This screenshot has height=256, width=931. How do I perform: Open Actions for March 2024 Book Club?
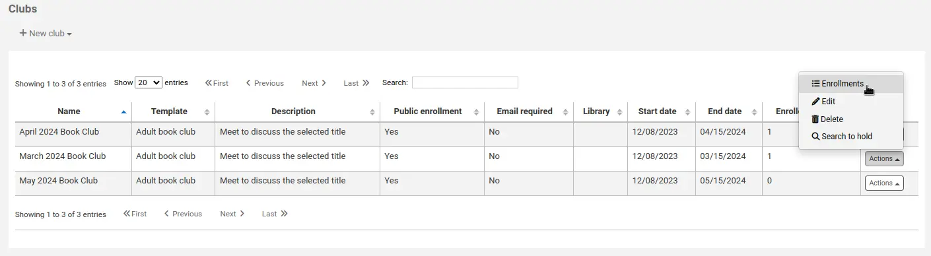coord(884,158)
